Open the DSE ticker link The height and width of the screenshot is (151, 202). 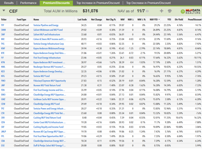click(x=3, y=145)
